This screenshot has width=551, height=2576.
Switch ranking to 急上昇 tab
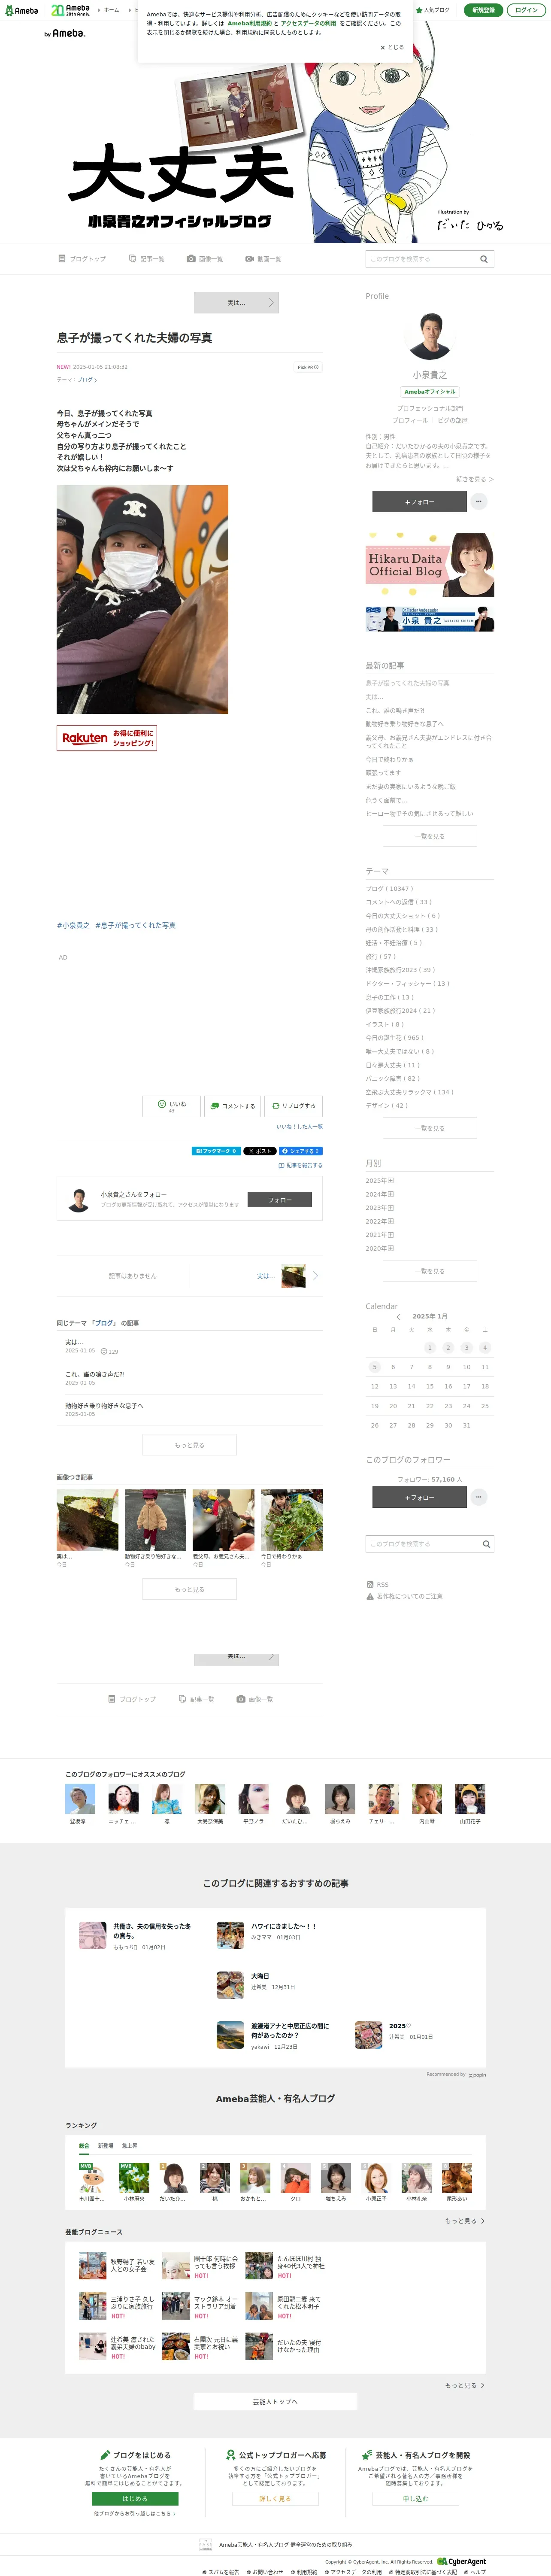click(x=130, y=2145)
